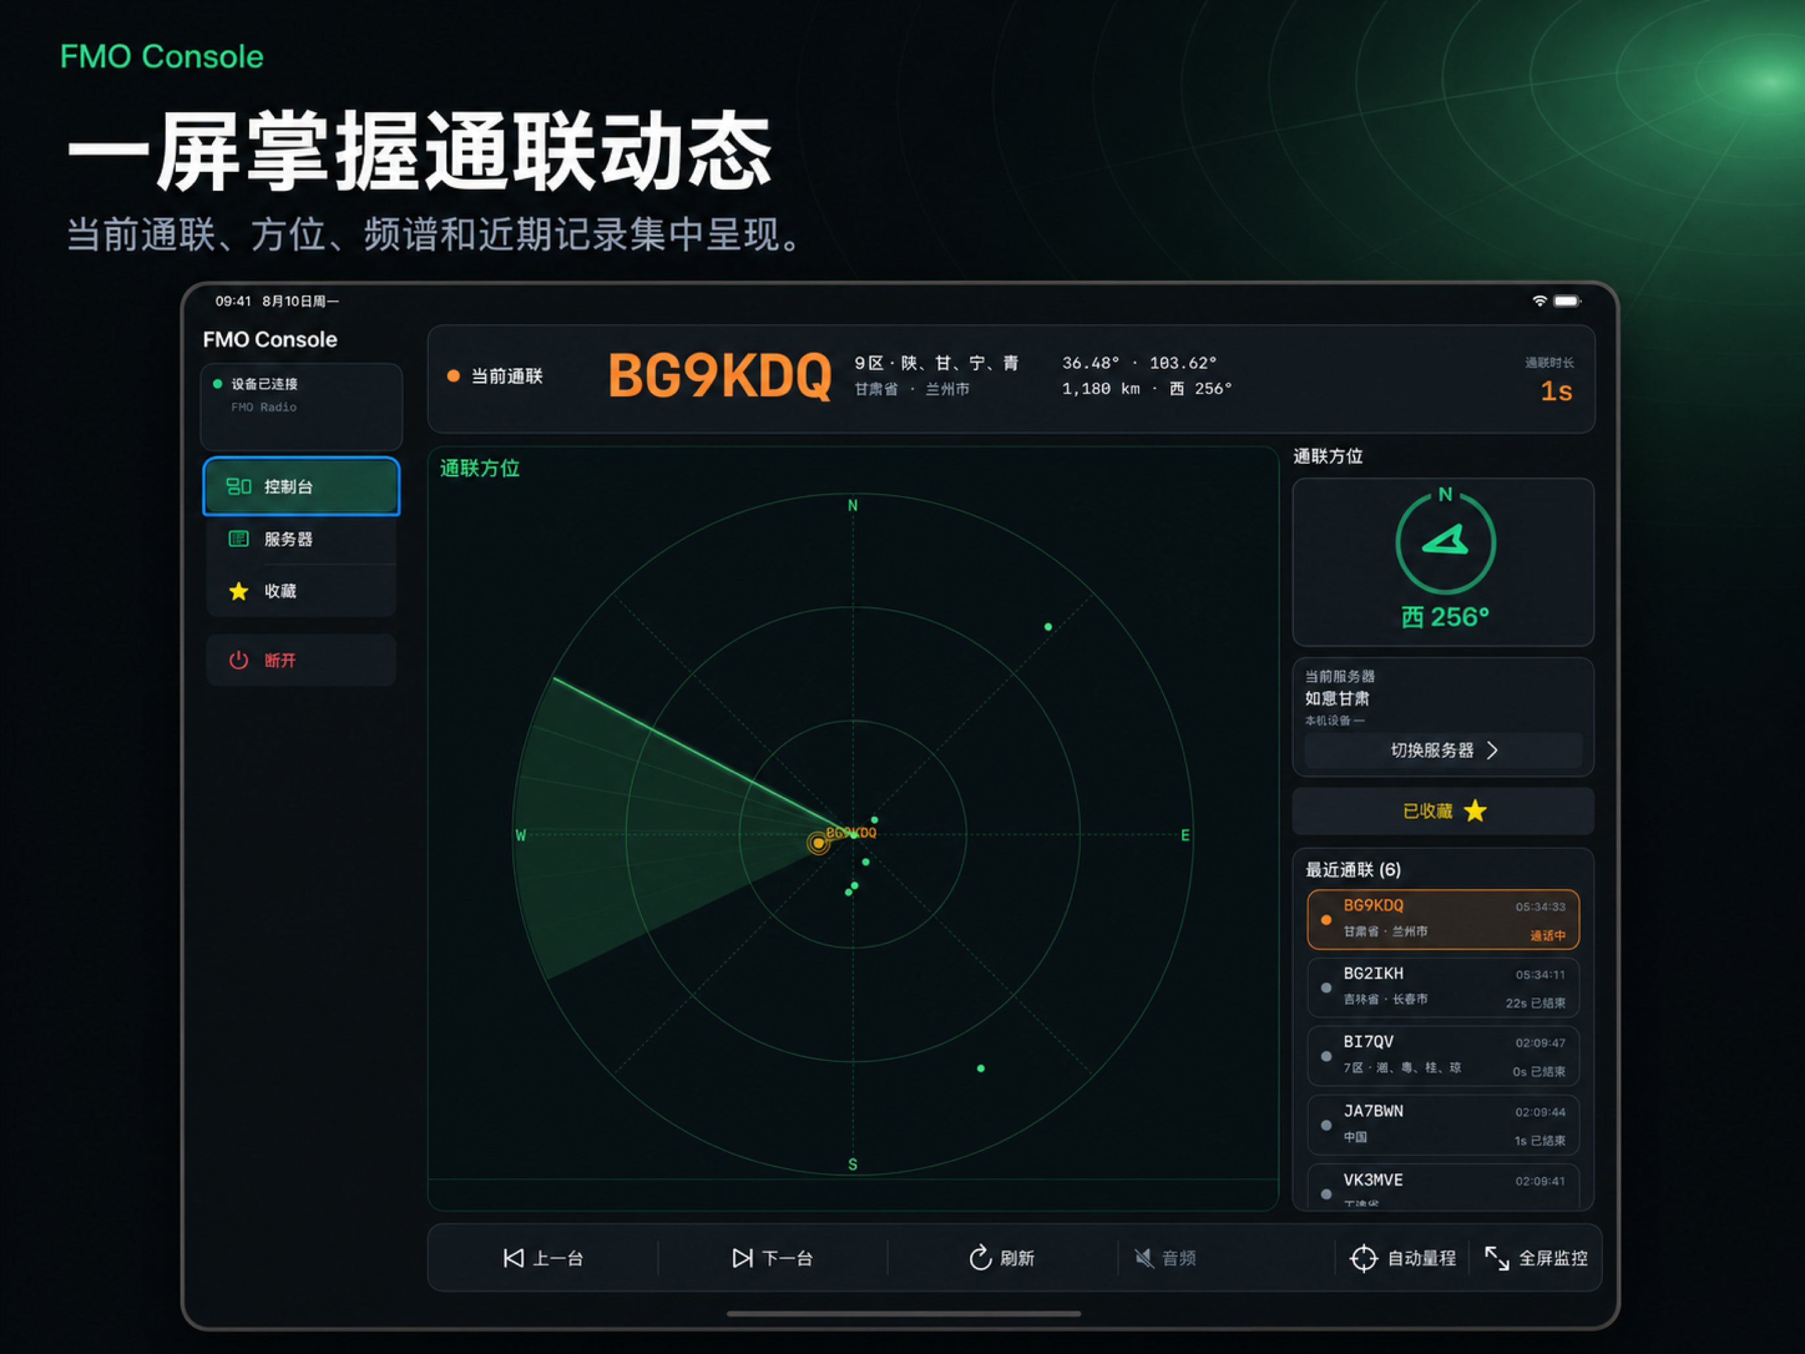Viewport: 1805px width, 1354px height.
Task: Click the status dot on JA7BWN row
Action: click(1326, 1124)
